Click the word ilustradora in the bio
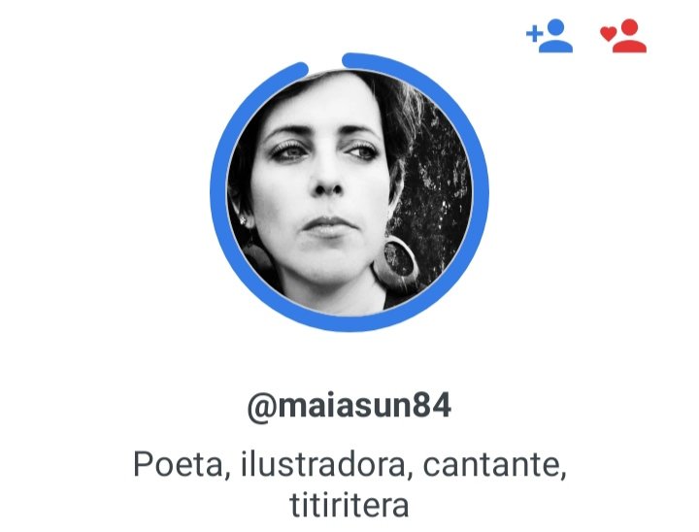The image size is (699, 532). 322,465
